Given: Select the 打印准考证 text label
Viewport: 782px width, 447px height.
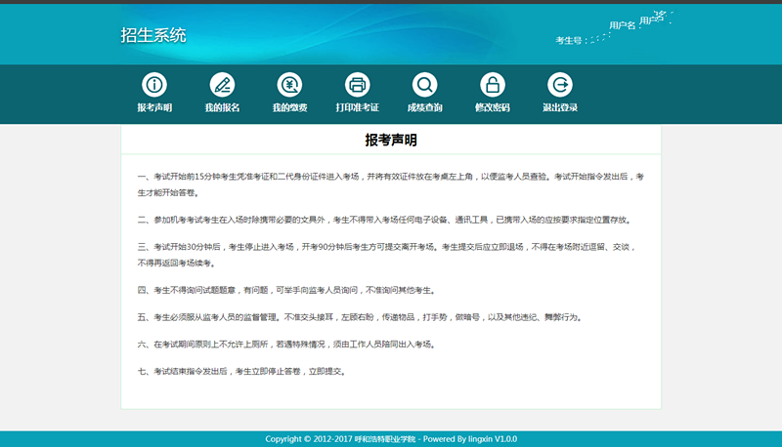Looking at the screenshot, I should coord(357,107).
